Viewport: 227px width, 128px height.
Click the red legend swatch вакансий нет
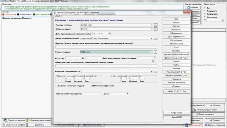4,15
